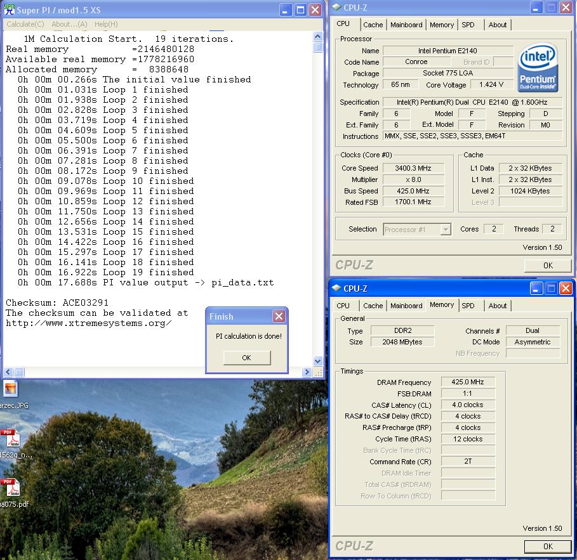
Task: Click the Name field Intel Pentium E2140
Action: click(x=448, y=51)
